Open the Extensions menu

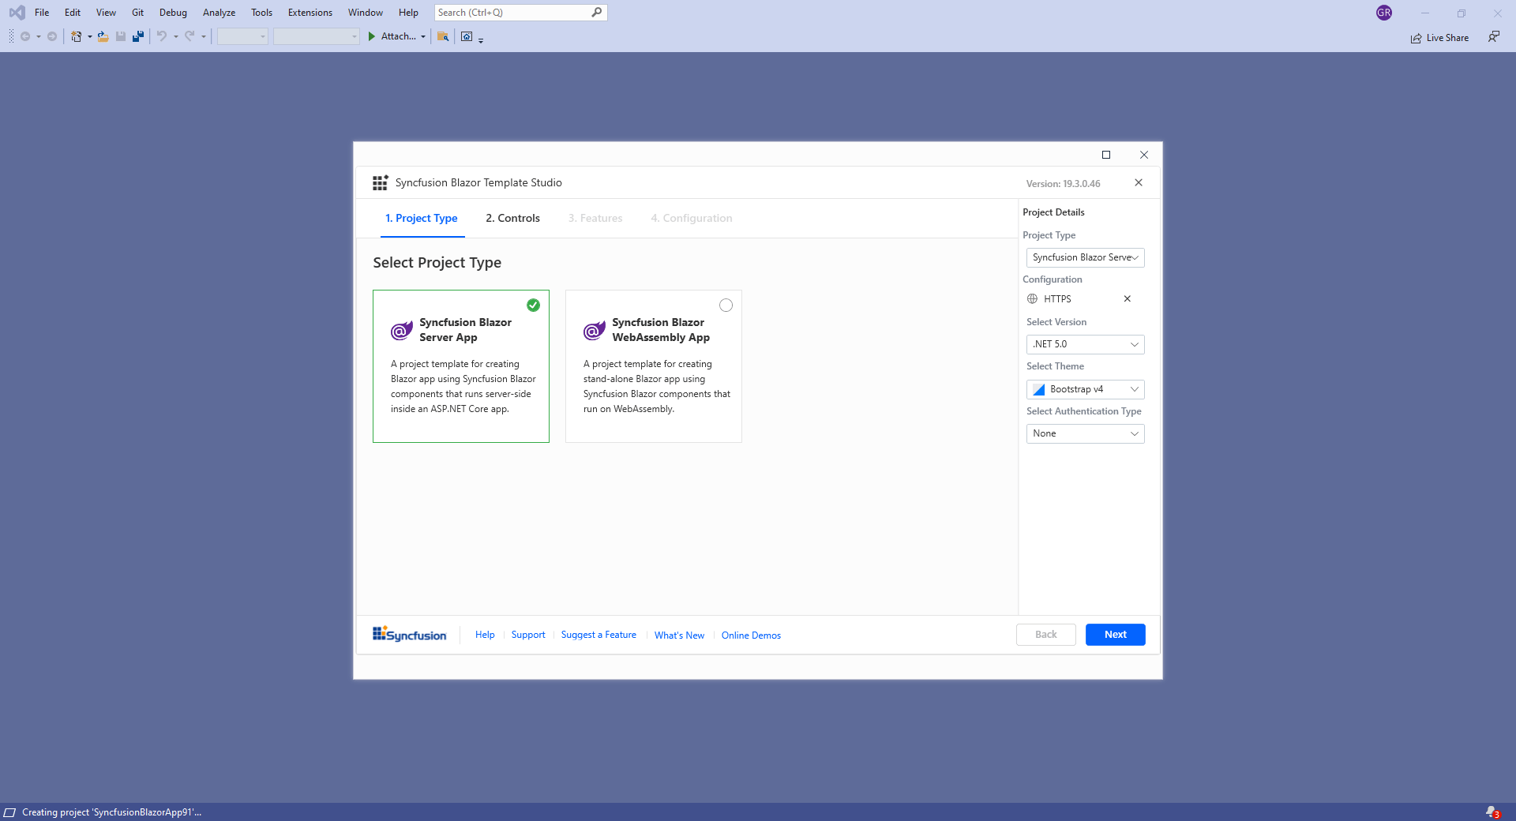coord(310,12)
